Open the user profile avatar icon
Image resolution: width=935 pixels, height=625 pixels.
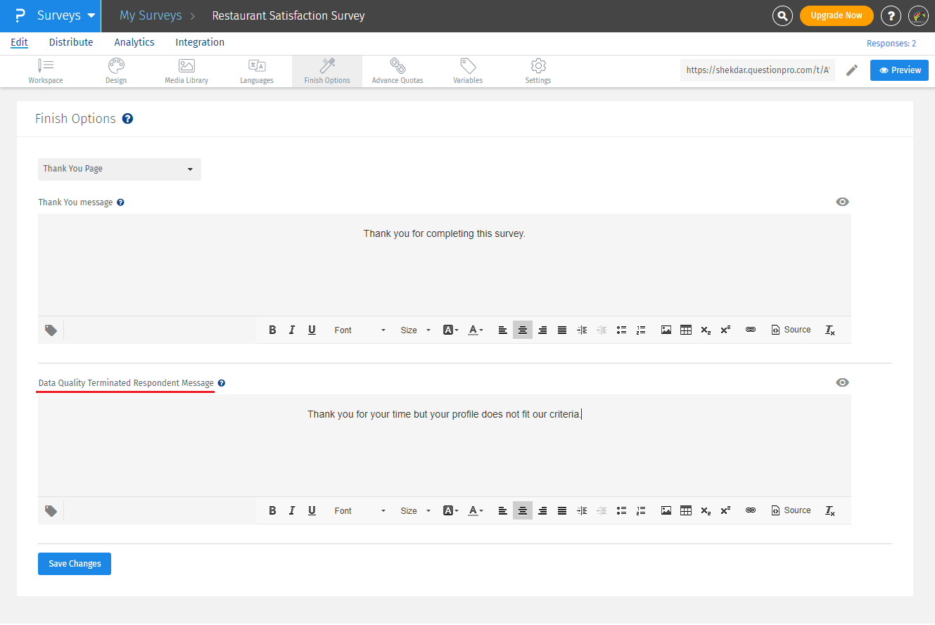919,15
